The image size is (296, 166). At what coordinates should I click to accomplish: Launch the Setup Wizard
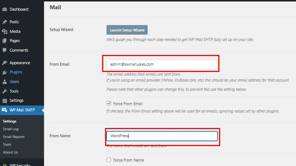pos(127,30)
